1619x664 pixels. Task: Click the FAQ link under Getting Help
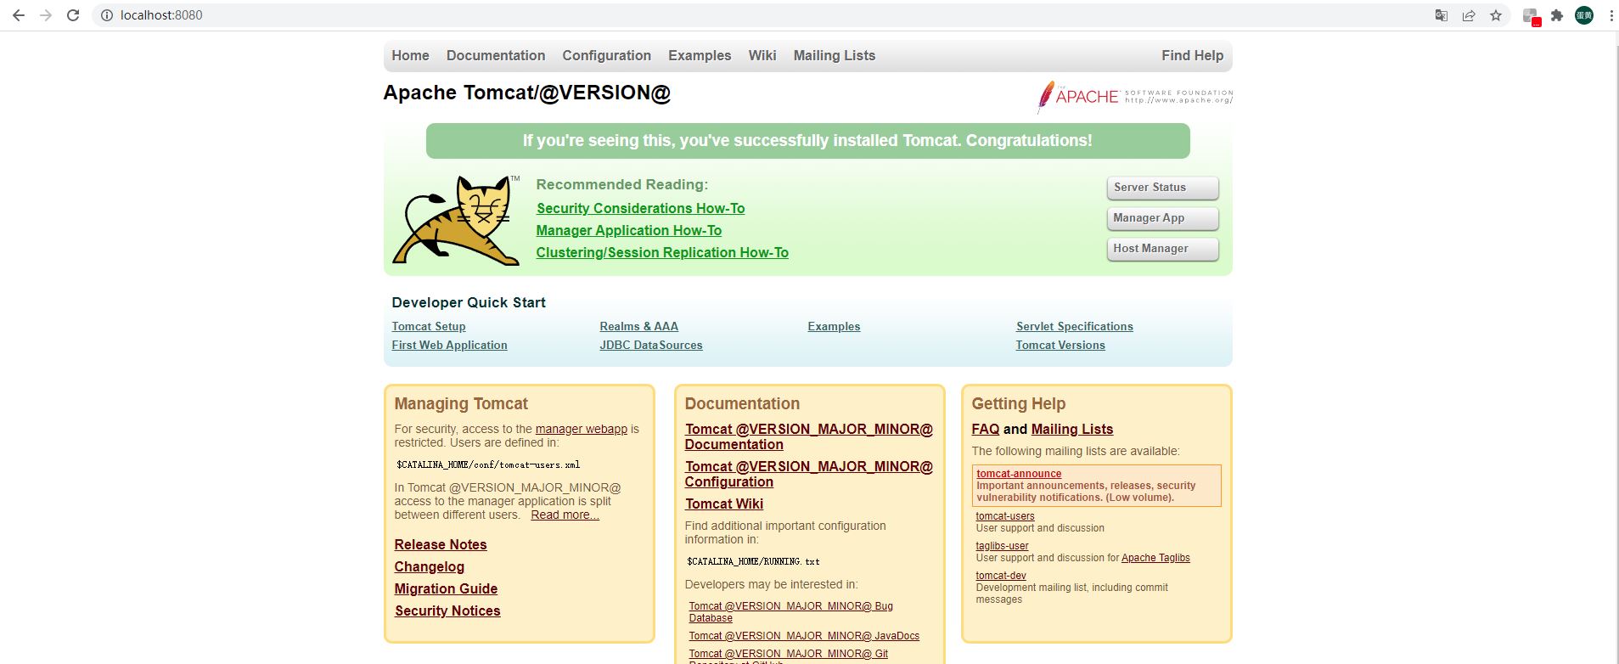pyautogui.click(x=986, y=429)
